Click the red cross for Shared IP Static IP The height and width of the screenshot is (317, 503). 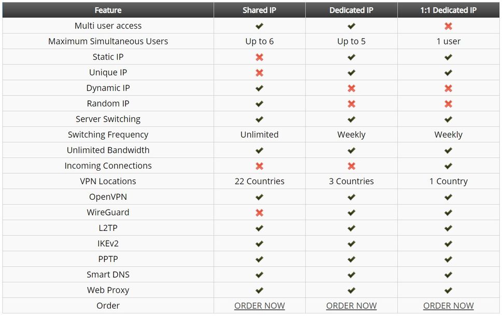tap(259, 57)
